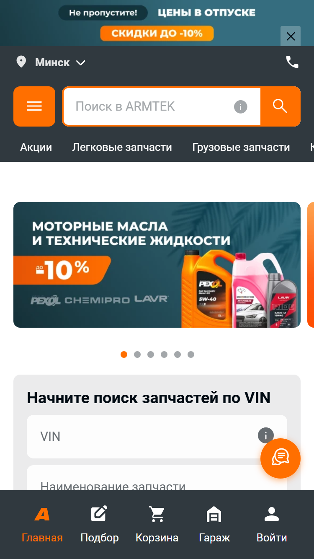Select the last carousel dot
314x559 pixels.
[191, 355]
